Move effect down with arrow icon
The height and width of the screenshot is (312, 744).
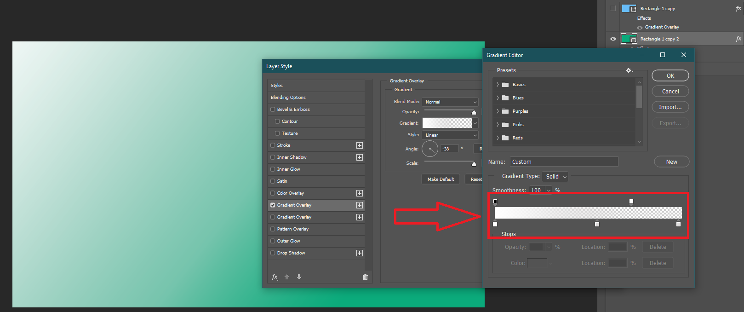point(299,277)
